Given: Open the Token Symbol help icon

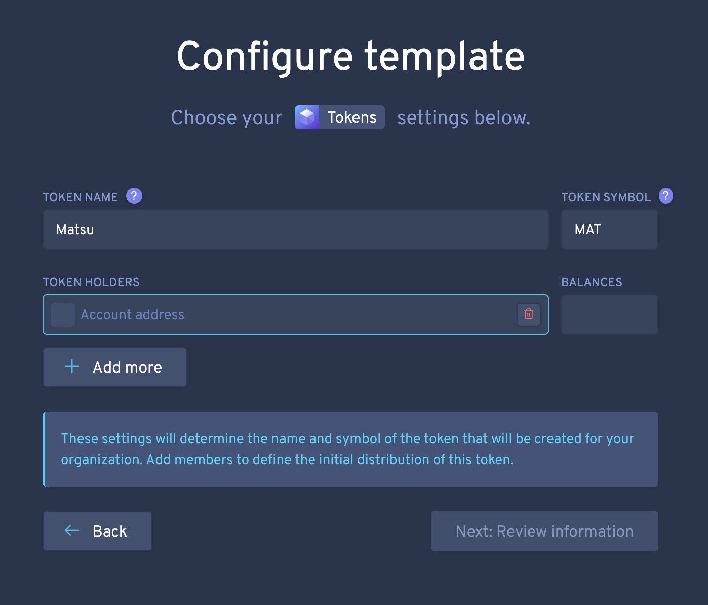Looking at the screenshot, I should pos(666,196).
